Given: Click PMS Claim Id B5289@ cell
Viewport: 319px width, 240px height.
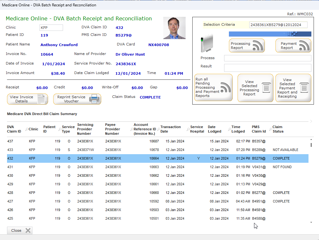Looking at the screenshot, I should (259, 150).
